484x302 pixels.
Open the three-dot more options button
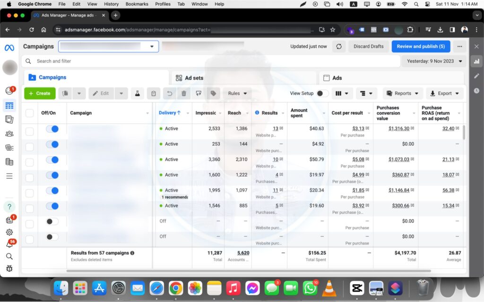459,47
